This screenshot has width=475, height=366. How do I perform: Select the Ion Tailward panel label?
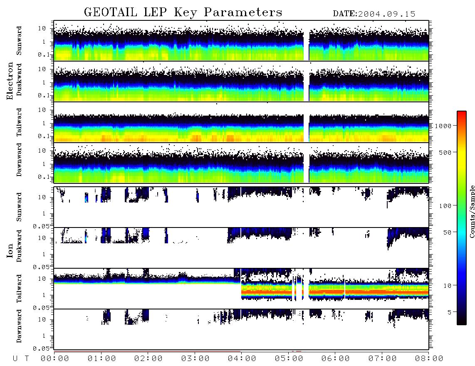[19, 289]
